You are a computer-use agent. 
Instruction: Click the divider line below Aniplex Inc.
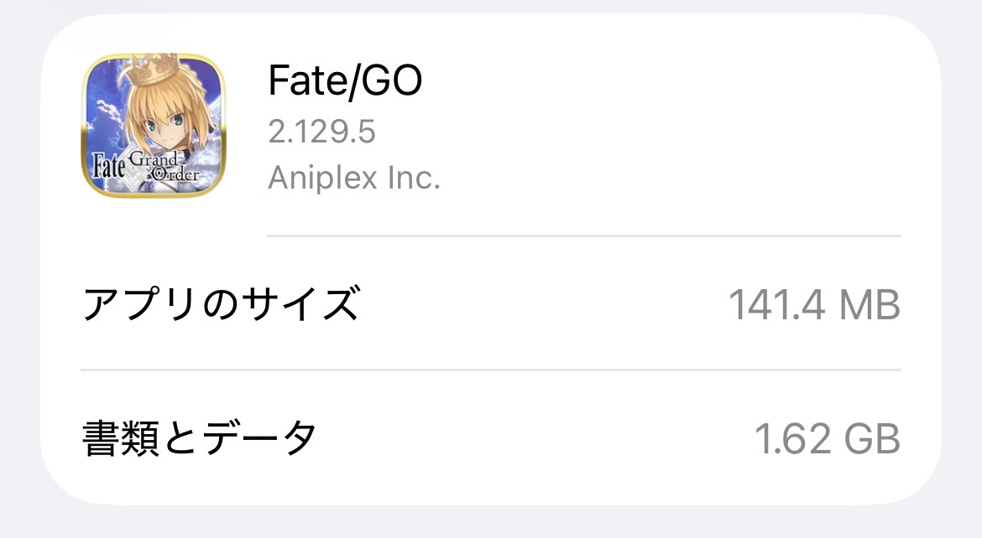583,235
